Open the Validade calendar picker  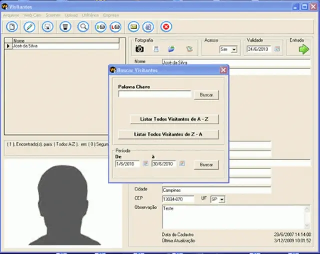point(277,49)
